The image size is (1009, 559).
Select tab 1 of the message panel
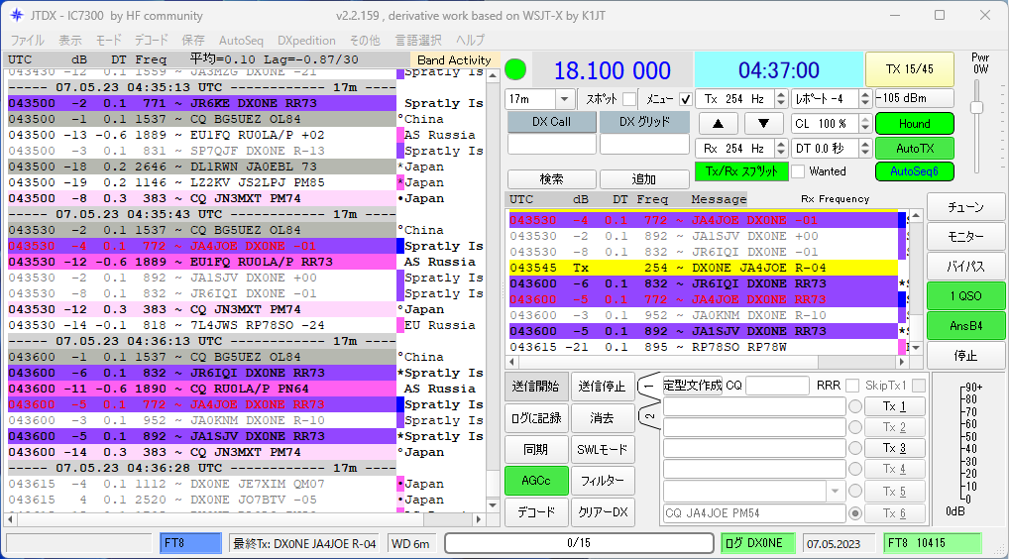point(648,386)
